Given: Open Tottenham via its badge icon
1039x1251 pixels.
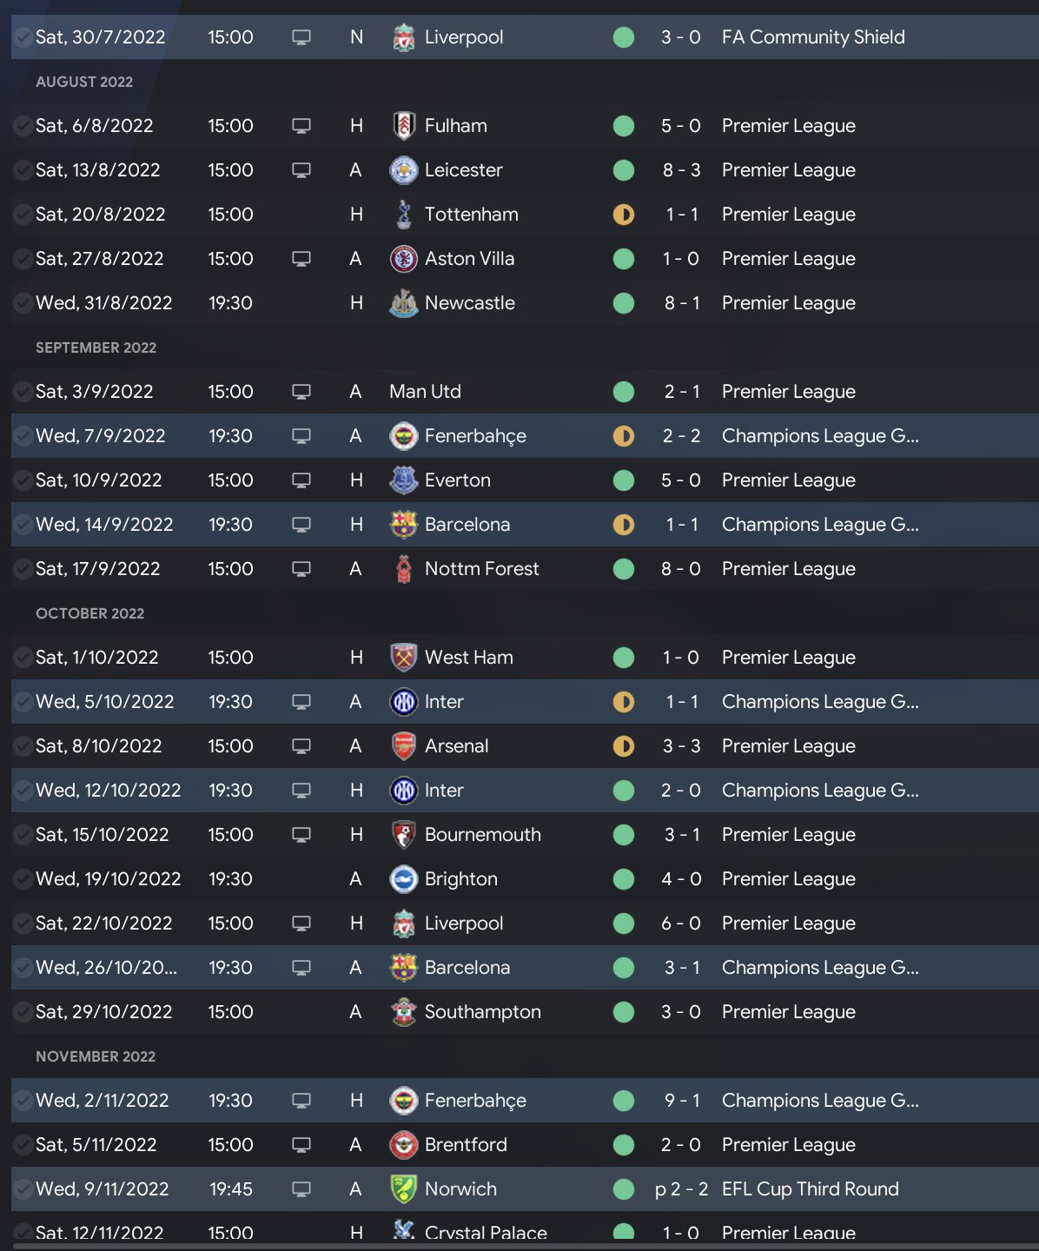Looking at the screenshot, I should [x=403, y=215].
